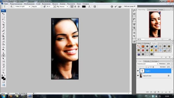This screenshot has width=174, height=98.
Task: Left align the text
Action: (72, 7)
